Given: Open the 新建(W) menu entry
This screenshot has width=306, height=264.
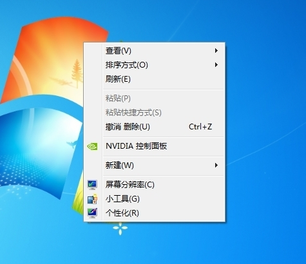Looking at the screenshot, I should pos(154,165).
